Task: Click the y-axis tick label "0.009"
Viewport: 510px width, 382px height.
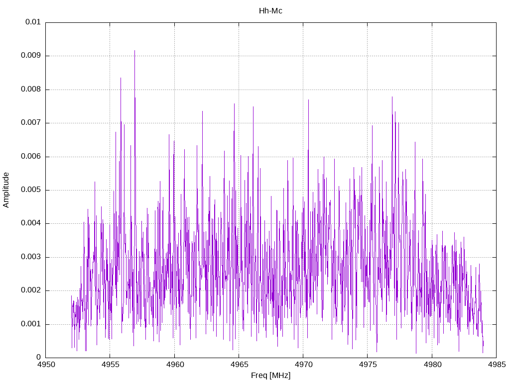Action: (31, 56)
